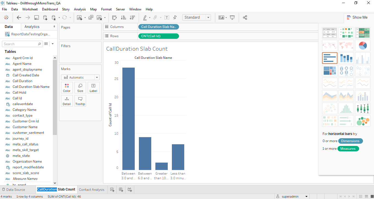Click New Dashboard tab icon
This screenshot has width=374, height=199.
point(121,189)
